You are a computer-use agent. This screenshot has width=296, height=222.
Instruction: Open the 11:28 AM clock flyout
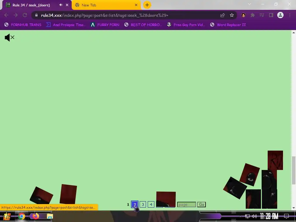pos(269,216)
